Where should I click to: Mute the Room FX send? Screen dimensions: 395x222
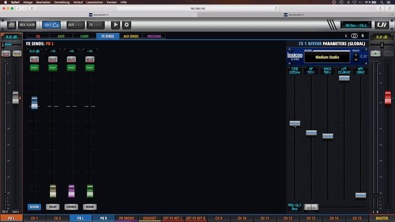(89, 59)
